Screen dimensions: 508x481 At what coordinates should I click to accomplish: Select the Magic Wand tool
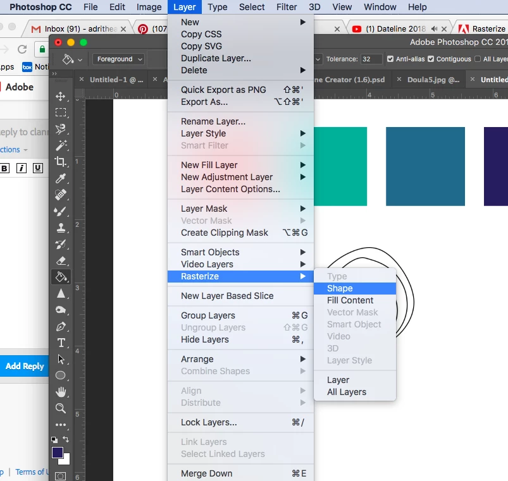tap(61, 145)
